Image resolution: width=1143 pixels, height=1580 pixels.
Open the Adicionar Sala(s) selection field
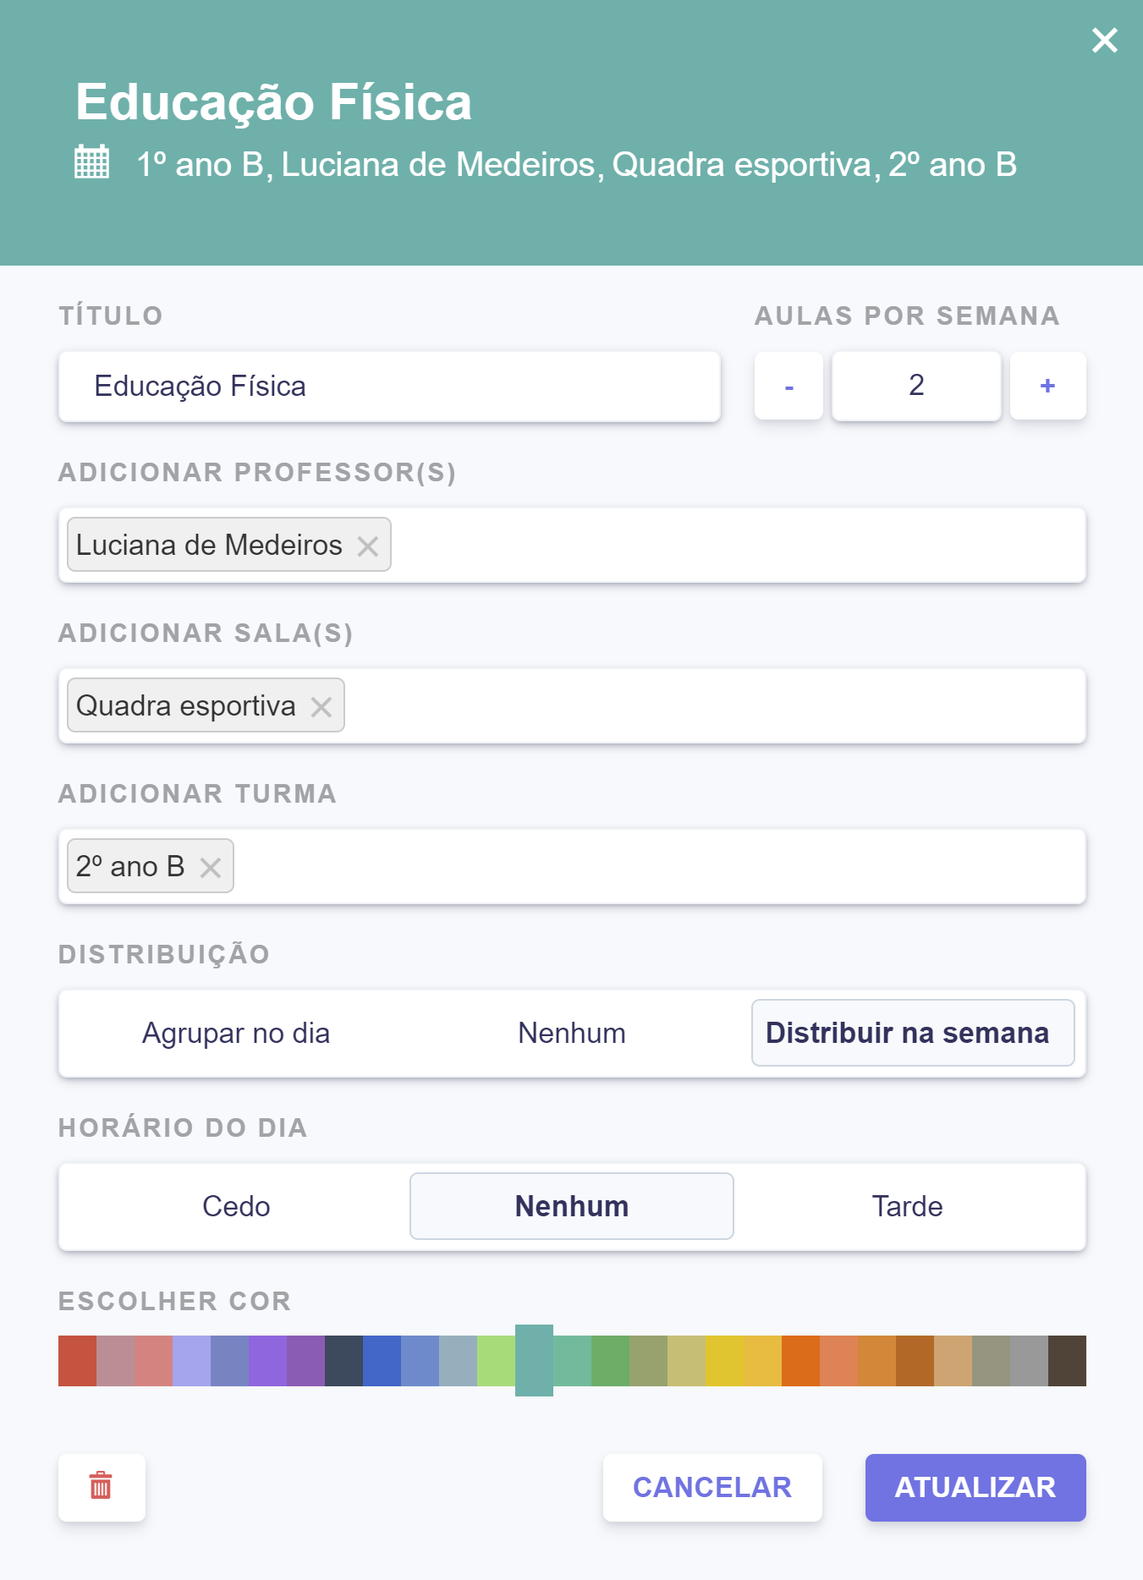711,706
